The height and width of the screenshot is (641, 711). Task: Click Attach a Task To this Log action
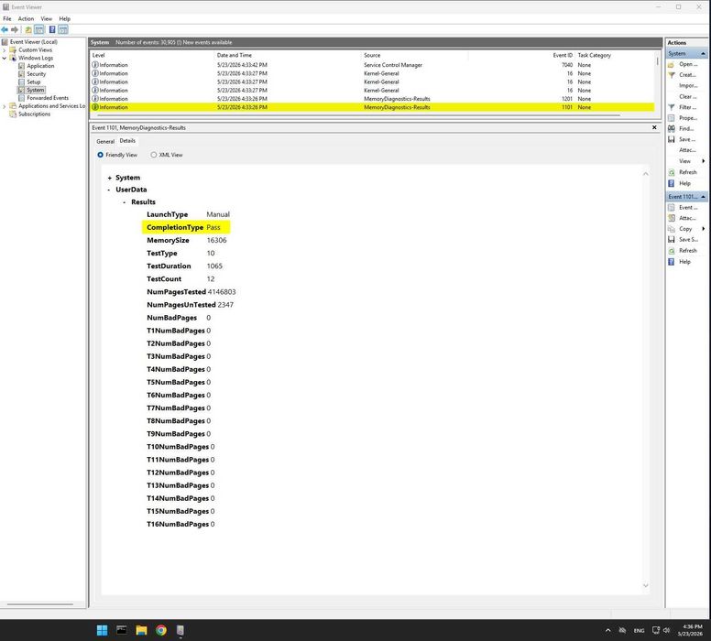click(x=687, y=150)
